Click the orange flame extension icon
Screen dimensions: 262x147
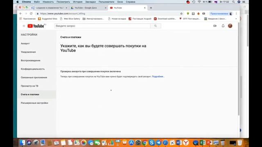pyautogui.click(x=198, y=13)
